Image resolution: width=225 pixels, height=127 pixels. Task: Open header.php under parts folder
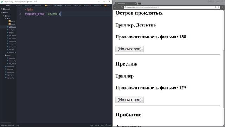pos(12,61)
